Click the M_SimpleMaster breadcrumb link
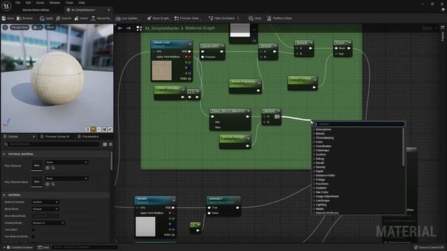The width and height of the screenshot is (447, 251). coord(162,28)
